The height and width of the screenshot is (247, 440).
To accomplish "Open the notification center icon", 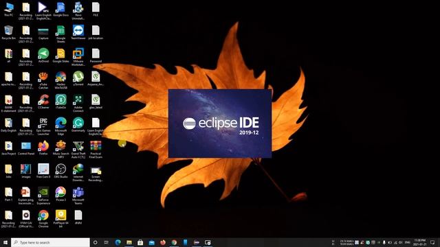I will [x=432, y=242].
